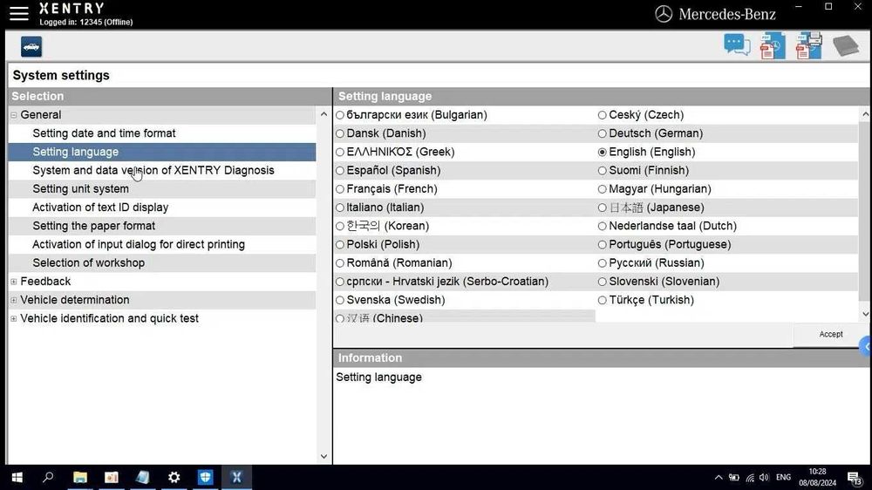Click Selection panel scroll up arrow
This screenshot has height=490, width=872.
[324, 114]
